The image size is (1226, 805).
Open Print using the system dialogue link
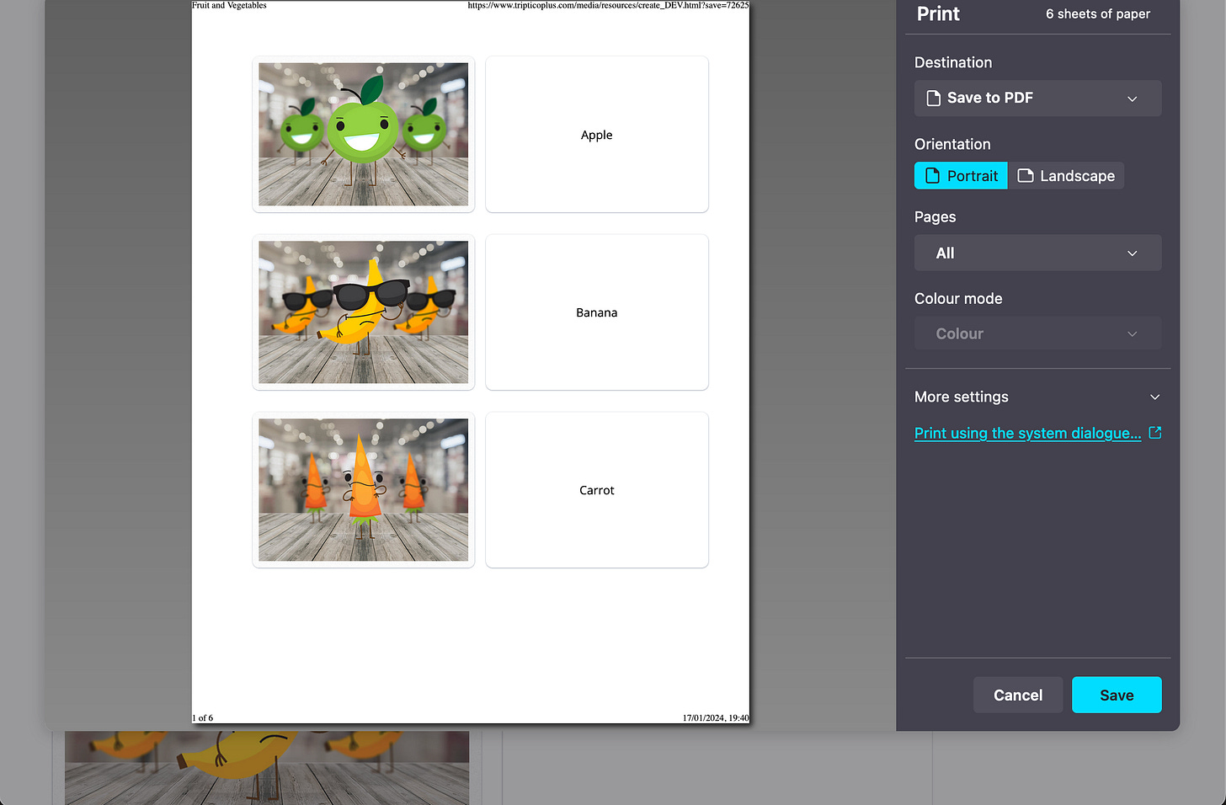(1028, 433)
